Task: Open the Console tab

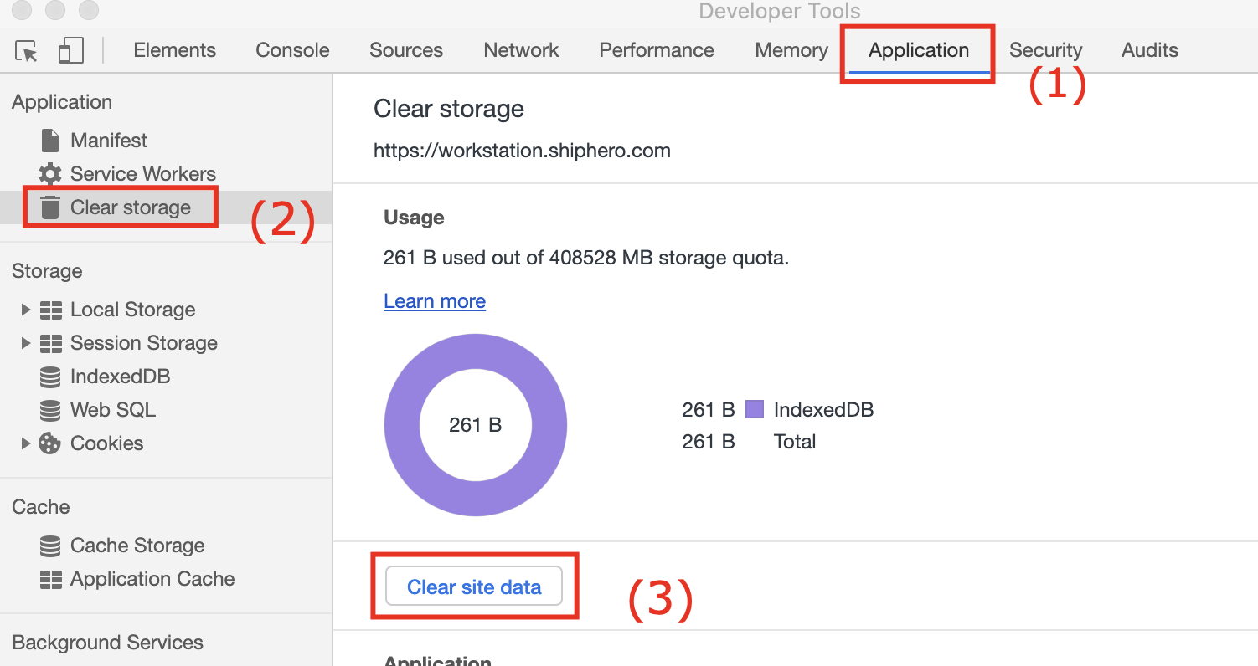Action: pyautogui.click(x=292, y=50)
